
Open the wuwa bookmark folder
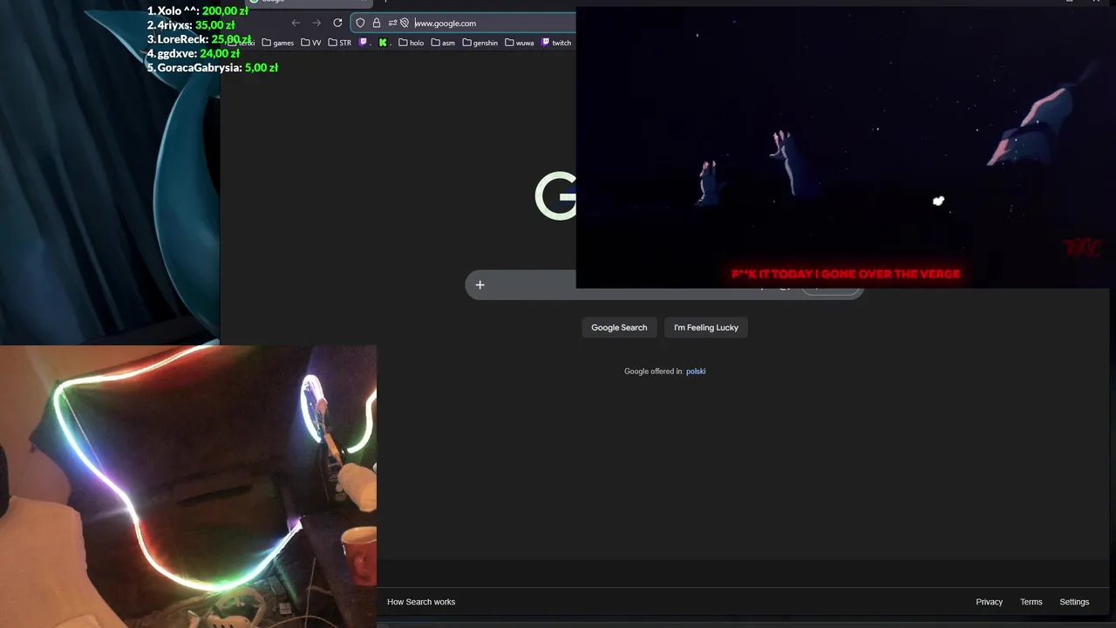pos(519,43)
